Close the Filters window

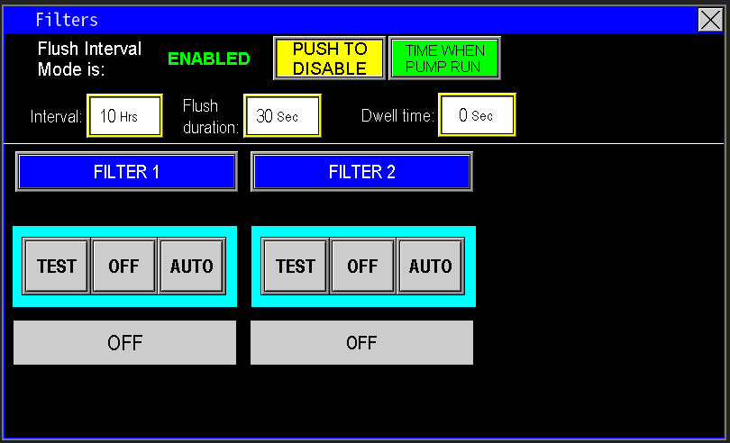point(710,20)
